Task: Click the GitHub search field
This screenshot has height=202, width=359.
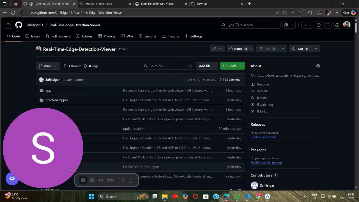Action: tap(250, 25)
